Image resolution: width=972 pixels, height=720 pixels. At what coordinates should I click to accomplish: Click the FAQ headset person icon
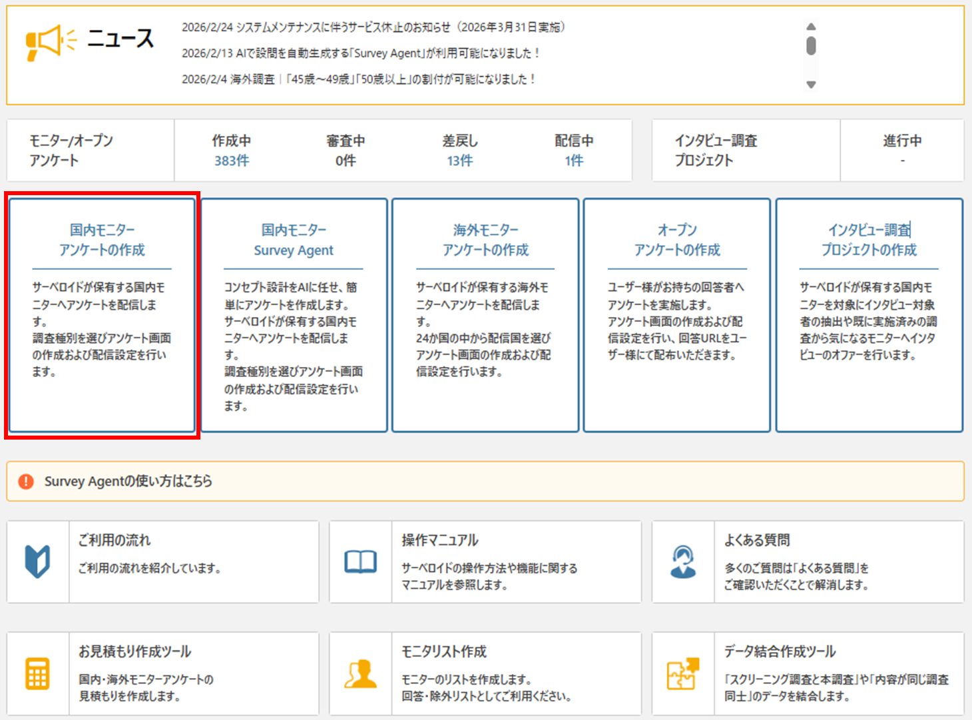click(683, 561)
